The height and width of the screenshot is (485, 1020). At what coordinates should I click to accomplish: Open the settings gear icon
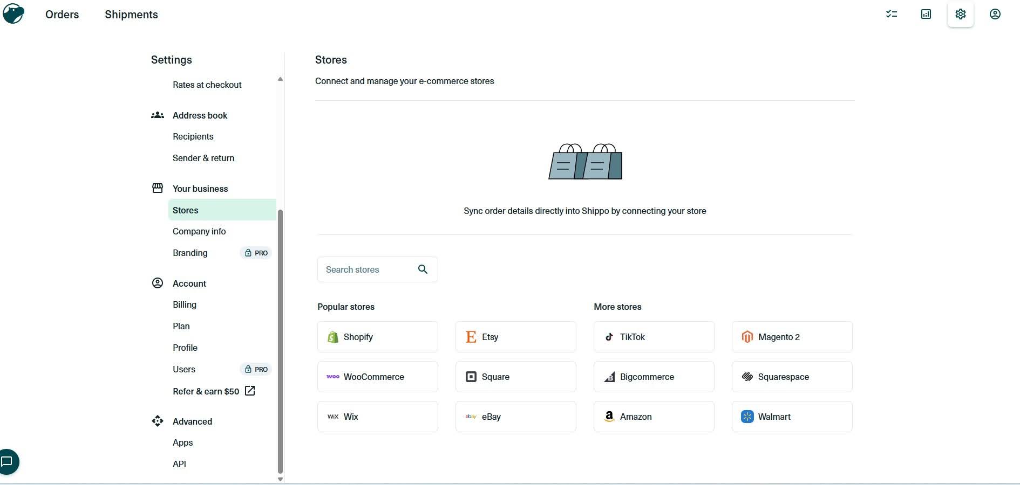click(x=961, y=14)
